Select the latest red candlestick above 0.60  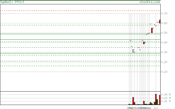(x=160, y=22)
